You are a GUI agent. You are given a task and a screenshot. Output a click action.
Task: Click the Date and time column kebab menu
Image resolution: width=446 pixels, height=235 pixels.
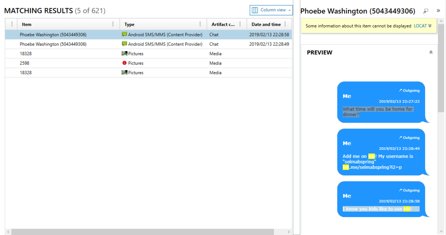[x=285, y=24]
